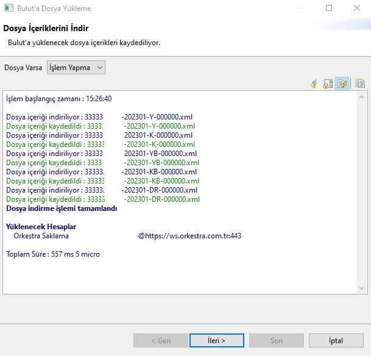
Task: Toggle the scroll lock icon
Action: 328,84
